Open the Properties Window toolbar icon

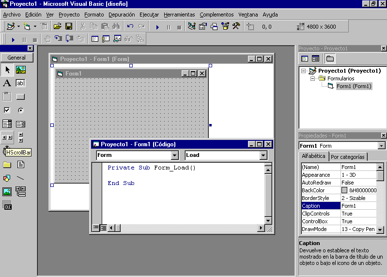point(203,26)
